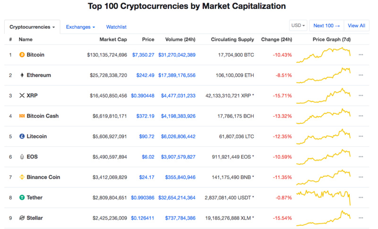Open the USD currency dropdown
The width and height of the screenshot is (378, 229).
[298, 25]
